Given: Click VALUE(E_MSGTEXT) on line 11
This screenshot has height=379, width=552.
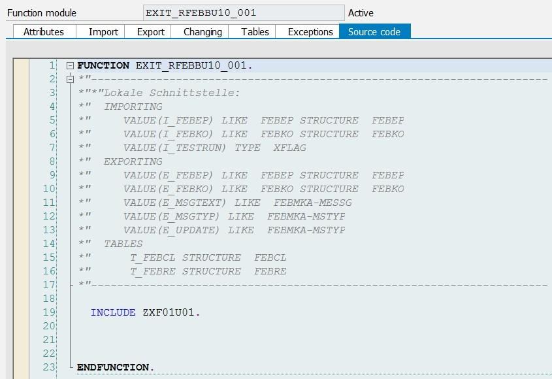Looking at the screenshot, I should tap(174, 203).
